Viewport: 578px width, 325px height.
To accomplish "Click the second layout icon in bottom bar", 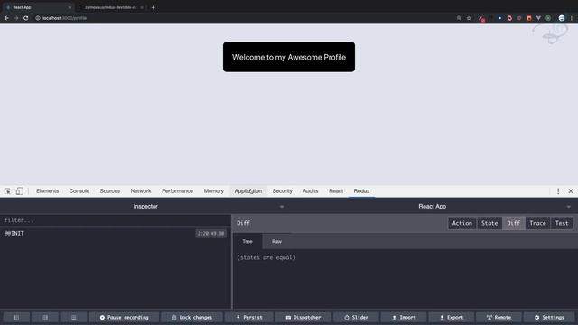I will [45, 317].
